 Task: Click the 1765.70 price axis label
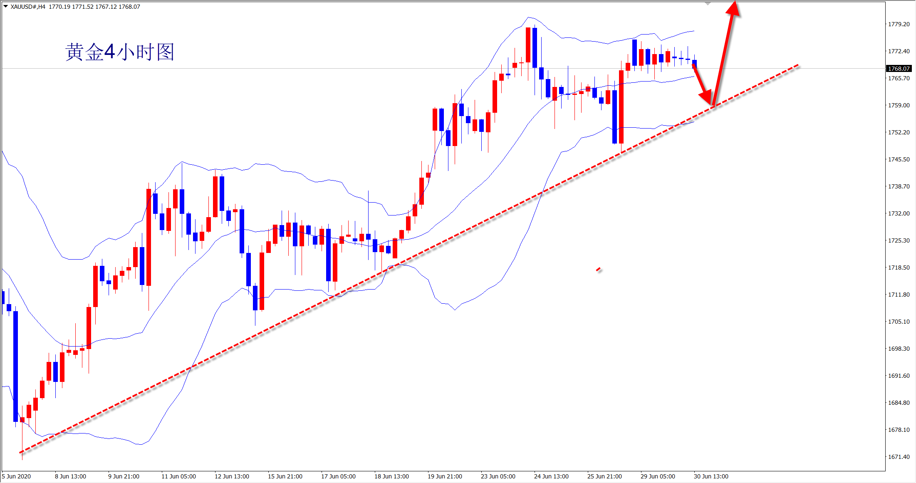[x=899, y=78]
